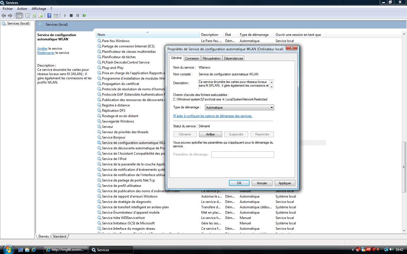Click the Back arrow in the toolbar
The height and width of the screenshot is (254, 407).
(4, 16)
